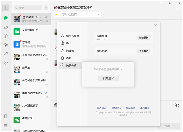
Task: Click the chat title 花果山小区第二网格(387)
Action: coord(73,7)
